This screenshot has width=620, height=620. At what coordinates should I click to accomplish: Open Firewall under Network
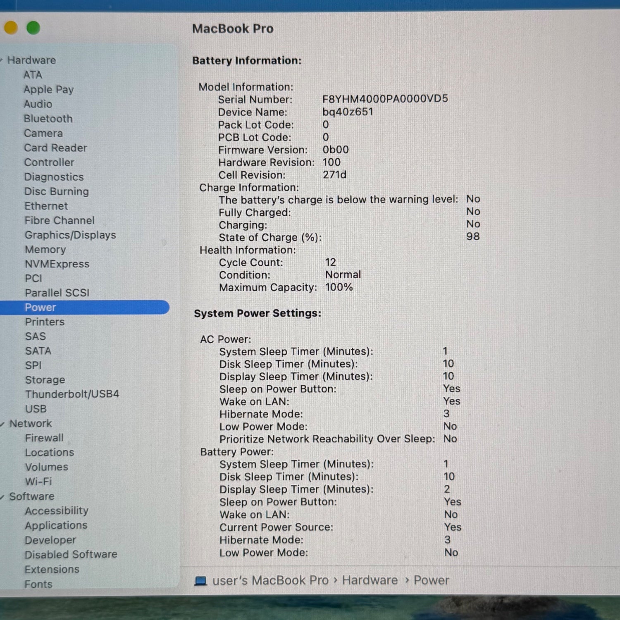[44, 438]
